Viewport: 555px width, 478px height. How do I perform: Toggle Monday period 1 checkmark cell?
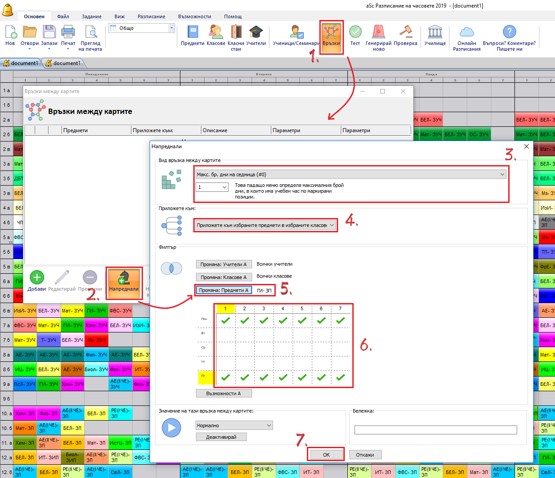coord(225,320)
